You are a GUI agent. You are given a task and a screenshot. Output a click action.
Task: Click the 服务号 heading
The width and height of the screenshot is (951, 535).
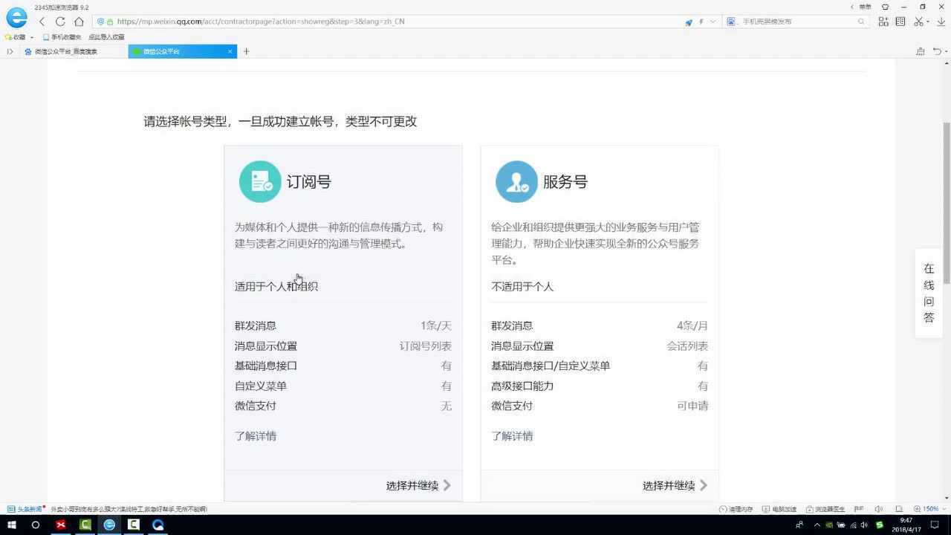point(565,181)
